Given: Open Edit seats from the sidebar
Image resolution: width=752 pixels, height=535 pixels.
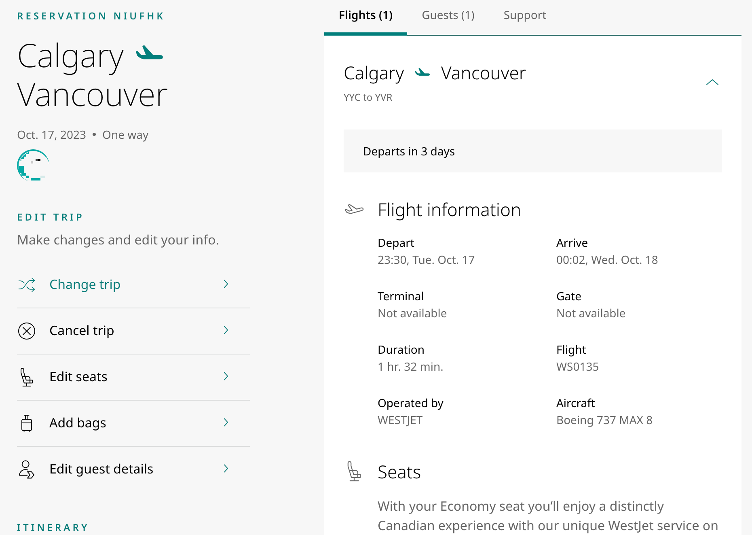Looking at the screenshot, I should click(x=78, y=377).
